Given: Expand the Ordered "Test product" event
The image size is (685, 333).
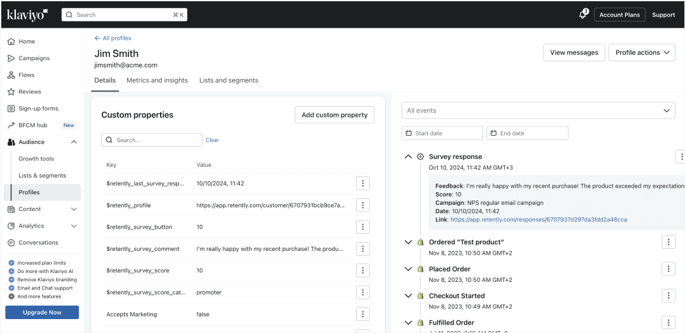Looking at the screenshot, I should click(x=408, y=242).
